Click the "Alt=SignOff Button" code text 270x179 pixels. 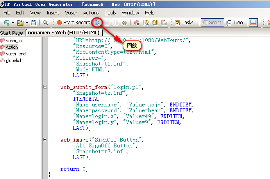[104, 145]
